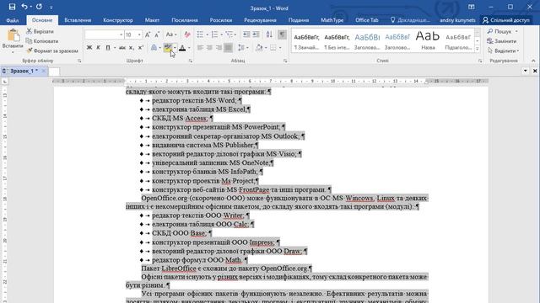Click the font name input box
This screenshot has height=303, width=540.
[x=104, y=35]
